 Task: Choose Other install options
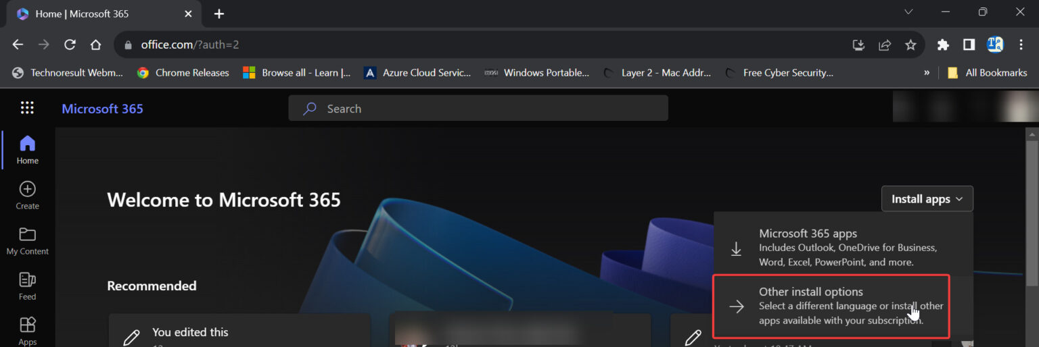click(x=831, y=306)
